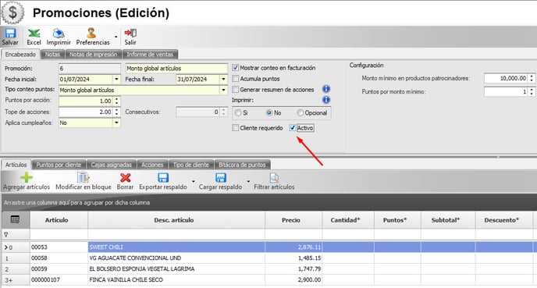The height and width of the screenshot is (288, 537).
Task: Select VG AGUACATE CONVENCIONAL UND row
Action: [x=267, y=258]
